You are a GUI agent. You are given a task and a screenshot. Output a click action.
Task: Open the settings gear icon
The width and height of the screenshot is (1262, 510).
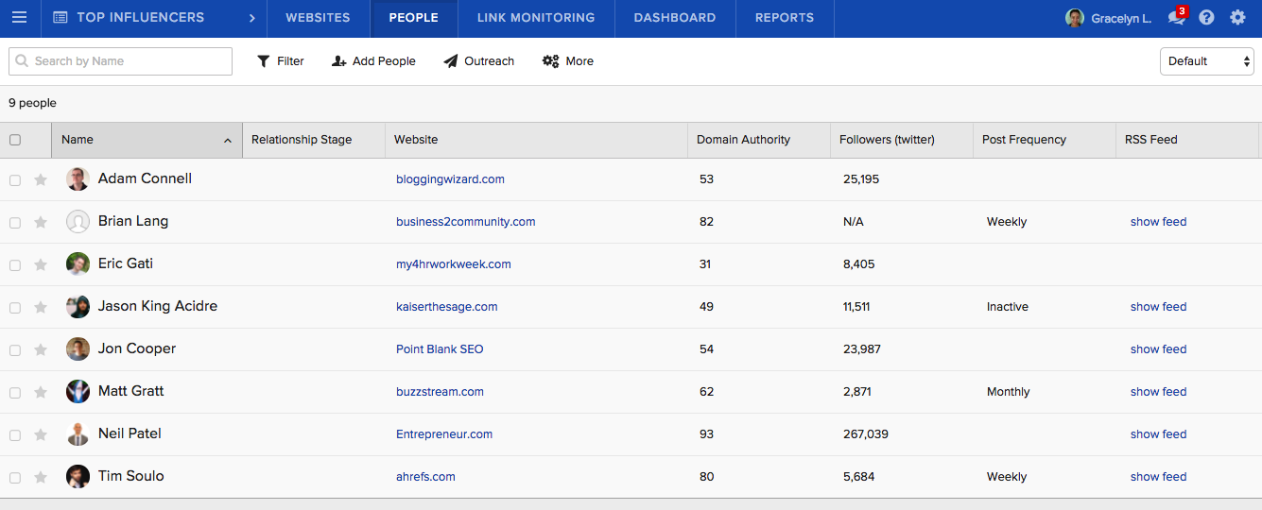1237,18
